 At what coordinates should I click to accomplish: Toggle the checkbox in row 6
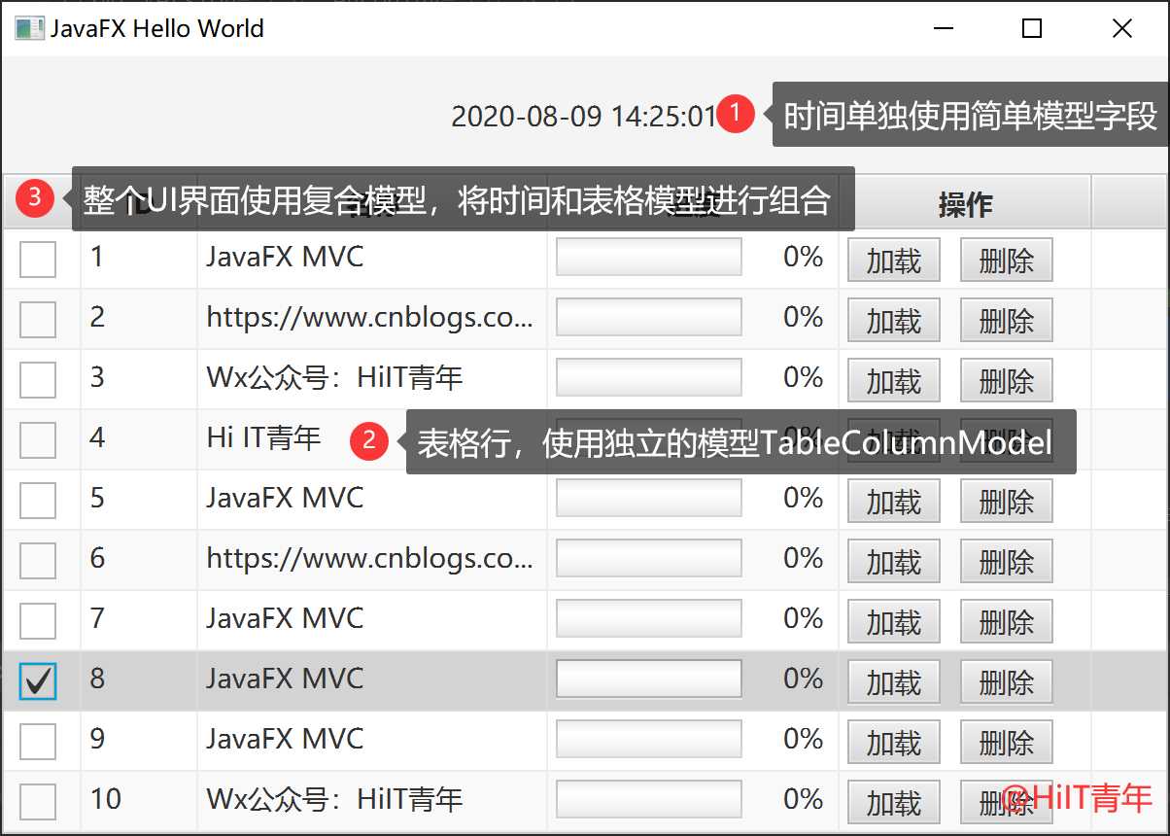click(x=38, y=561)
